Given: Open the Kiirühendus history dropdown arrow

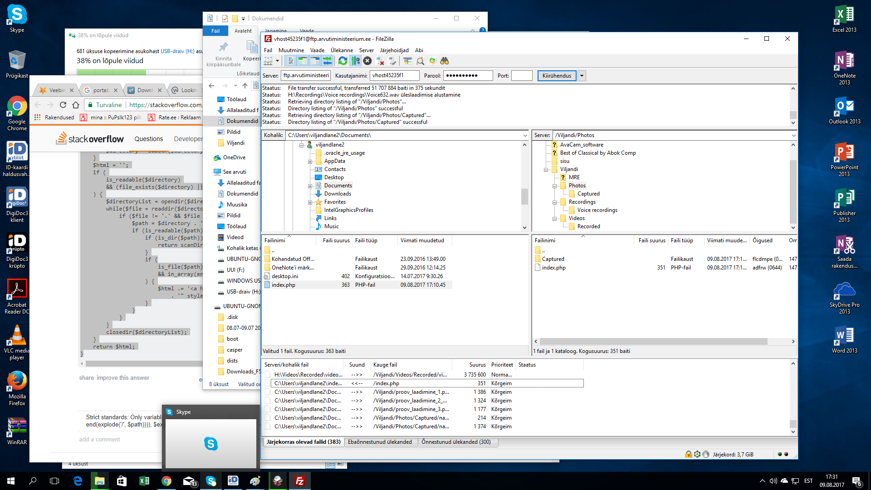Looking at the screenshot, I should click(x=582, y=76).
